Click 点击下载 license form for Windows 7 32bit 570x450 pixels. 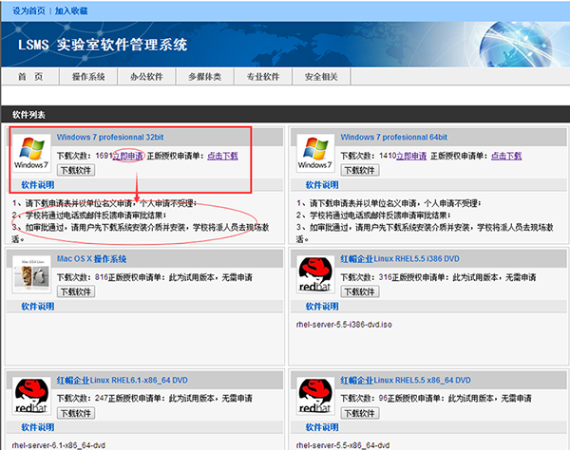point(222,156)
